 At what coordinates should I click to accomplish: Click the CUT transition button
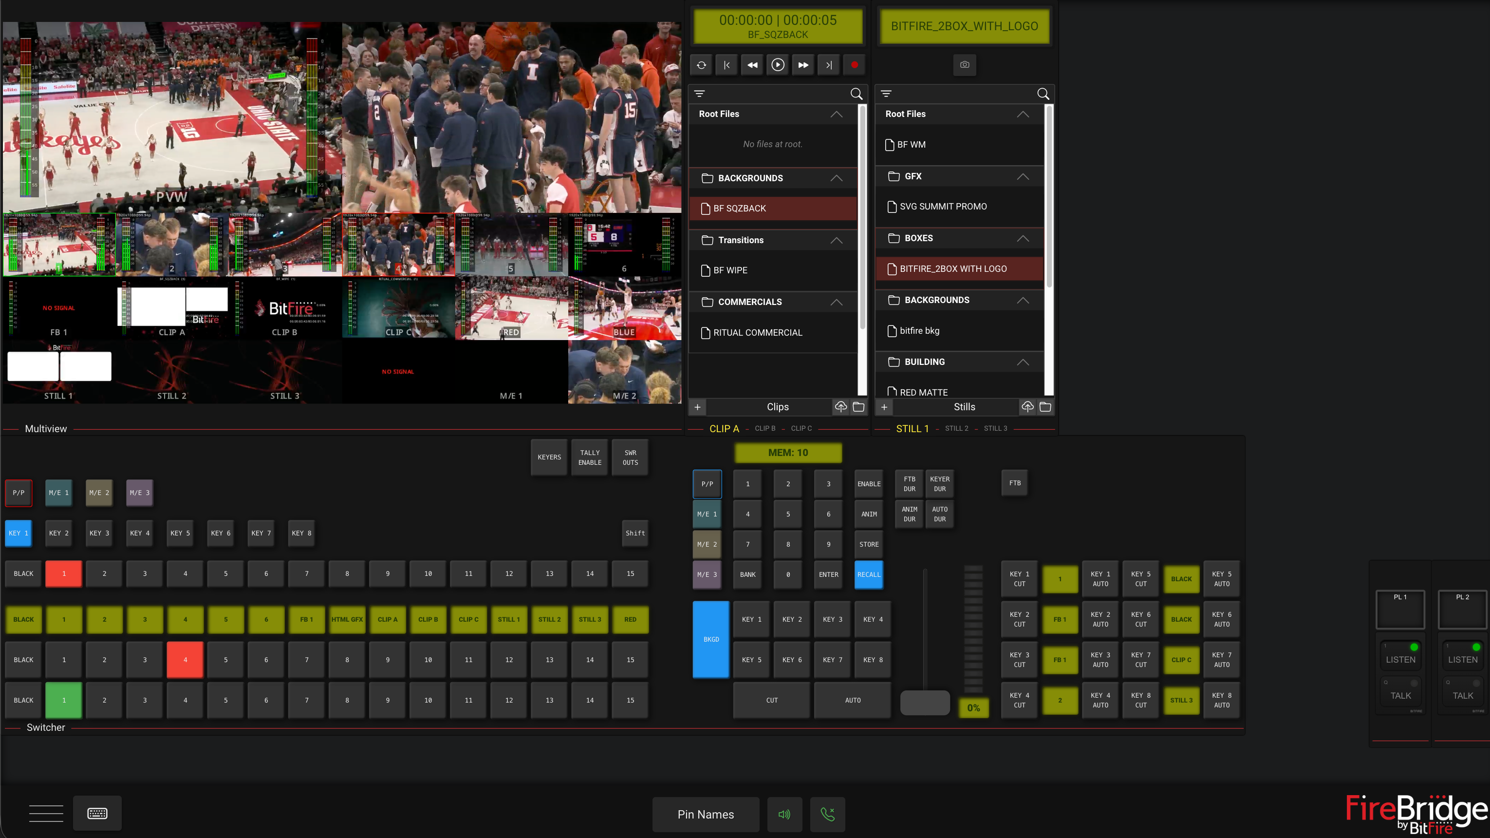click(x=772, y=700)
